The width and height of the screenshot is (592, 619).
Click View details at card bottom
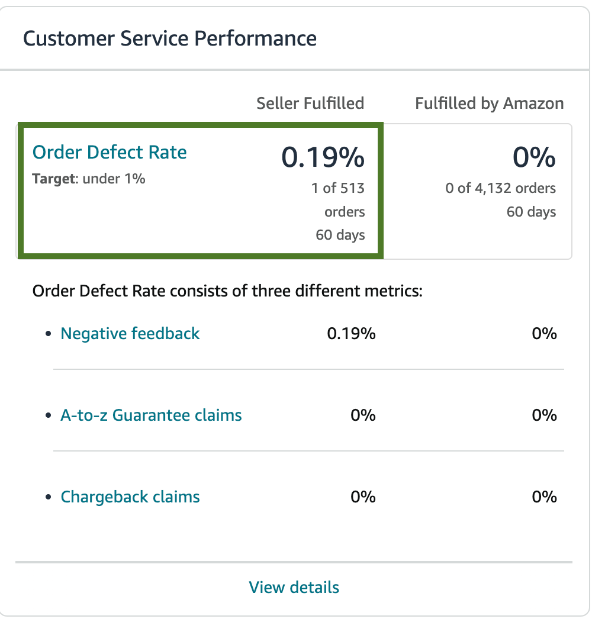pyautogui.click(x=294, y=587)
